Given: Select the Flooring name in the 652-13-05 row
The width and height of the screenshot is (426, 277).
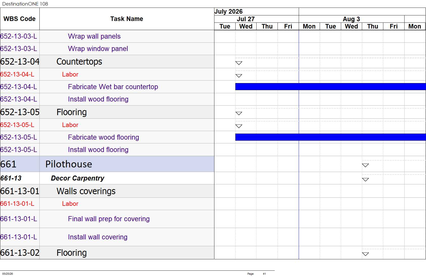Looking at the screenshot, I should [x=72, y=112].
